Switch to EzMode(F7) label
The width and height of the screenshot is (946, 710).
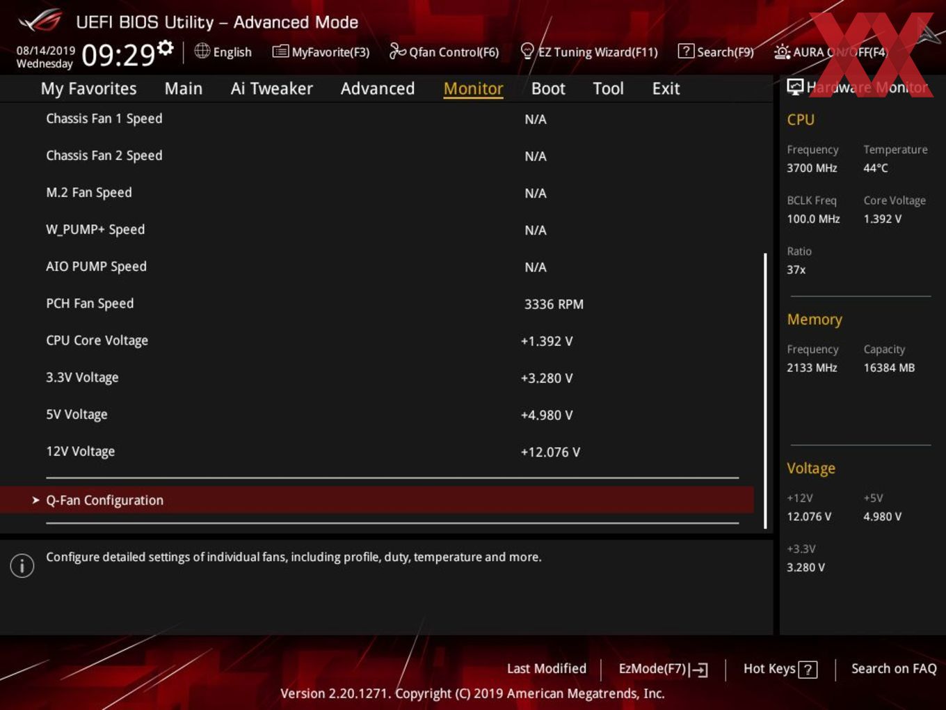[x=652, y=668]
